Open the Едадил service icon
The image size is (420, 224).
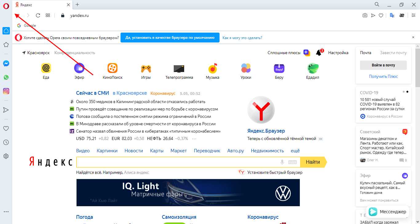[313, 68]
